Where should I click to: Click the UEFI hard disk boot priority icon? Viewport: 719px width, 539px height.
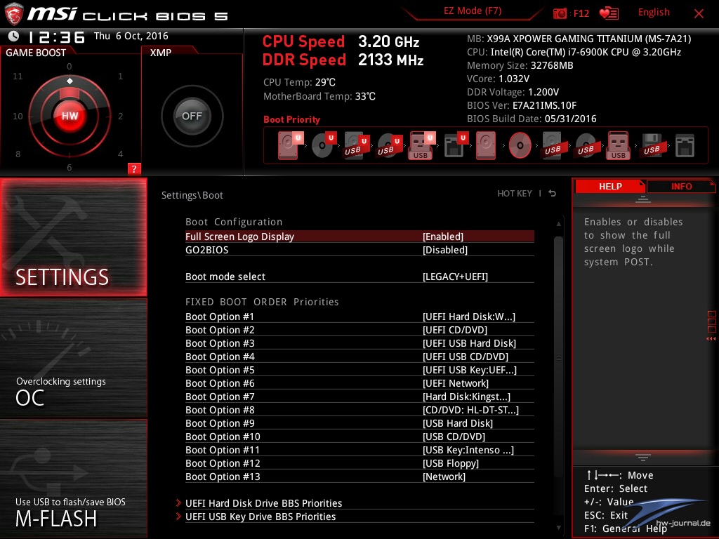(x=290, y=145)
